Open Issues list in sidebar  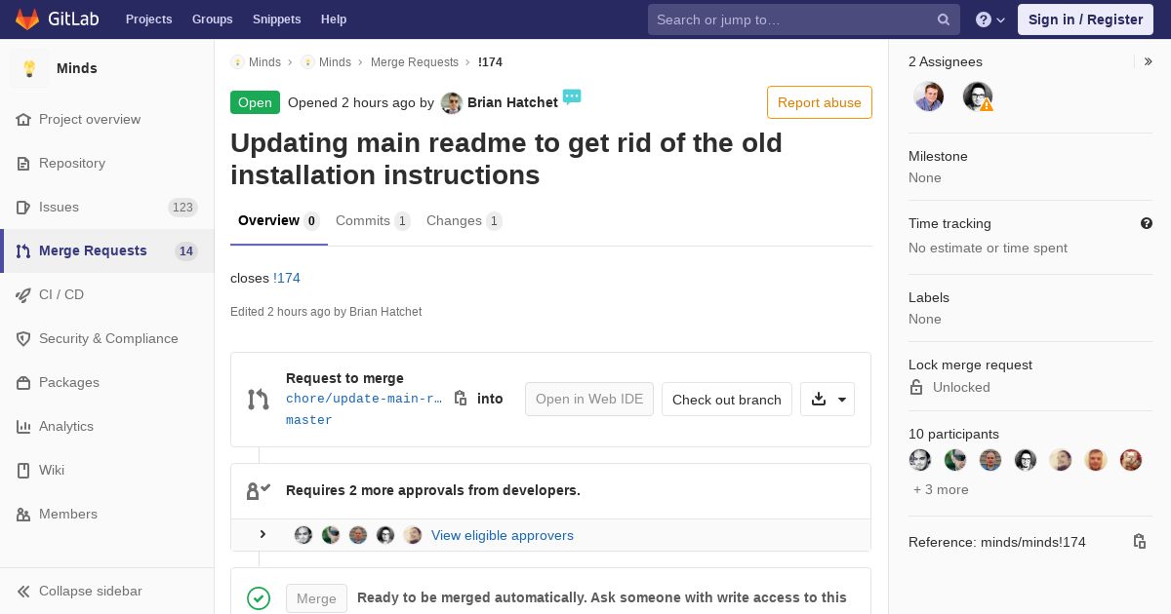pyautogui.click(x=59, y=207)
